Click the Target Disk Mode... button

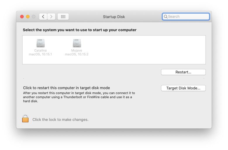point(183,88)
